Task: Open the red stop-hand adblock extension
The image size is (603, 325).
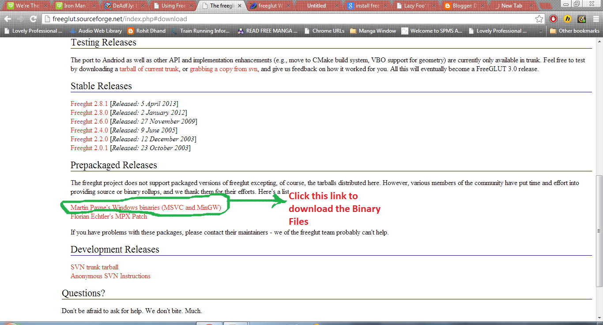Action: [x=554, y=19]
